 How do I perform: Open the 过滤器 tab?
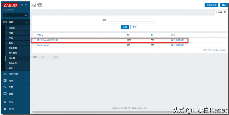[x=221, y=12]
